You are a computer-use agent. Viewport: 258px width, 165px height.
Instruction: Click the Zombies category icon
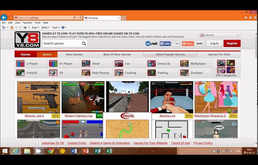[x=184, y=73]
